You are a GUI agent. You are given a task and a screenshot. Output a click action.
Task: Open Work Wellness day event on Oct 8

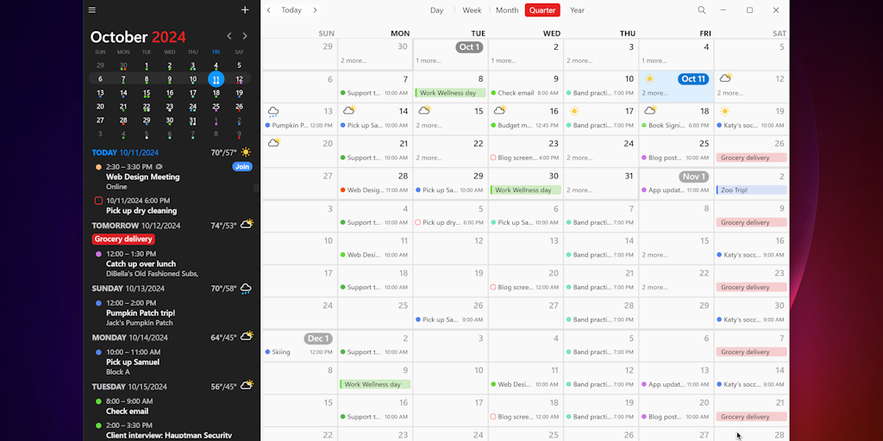pos(450,93)
